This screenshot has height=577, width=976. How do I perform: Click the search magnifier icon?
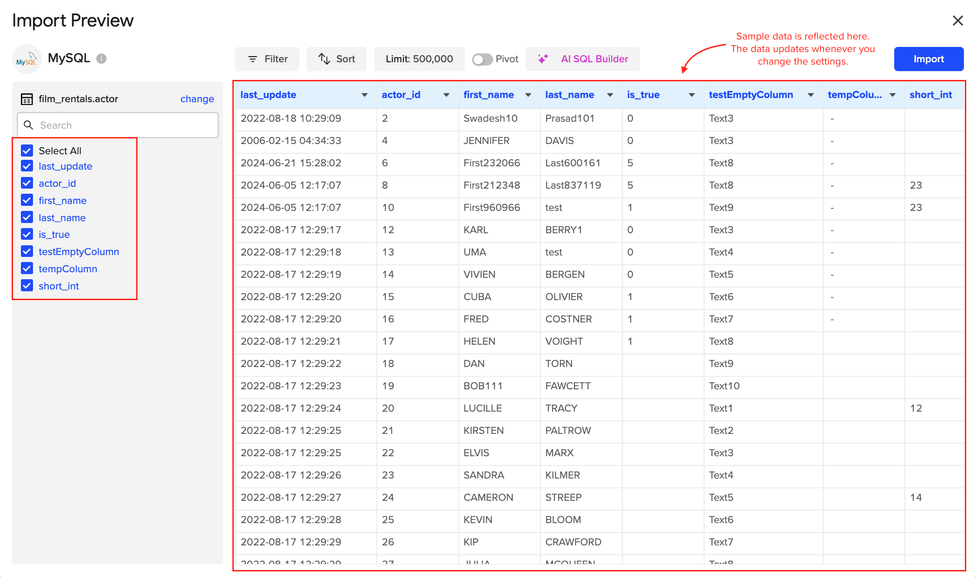pyautogui.click(x=28, y=125)
